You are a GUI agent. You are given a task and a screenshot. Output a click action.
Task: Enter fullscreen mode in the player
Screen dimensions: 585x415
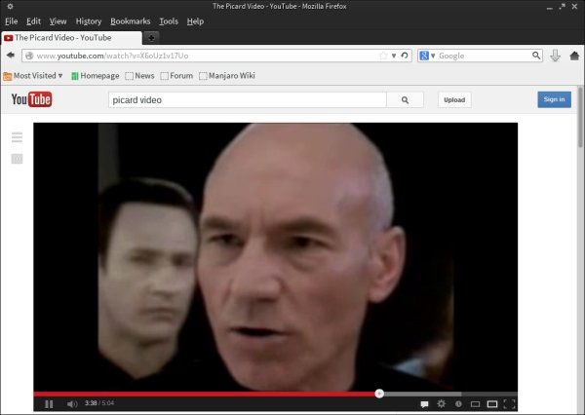[509, 403]
